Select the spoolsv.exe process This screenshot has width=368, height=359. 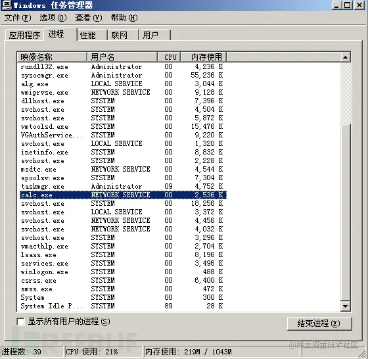point(123,178)
